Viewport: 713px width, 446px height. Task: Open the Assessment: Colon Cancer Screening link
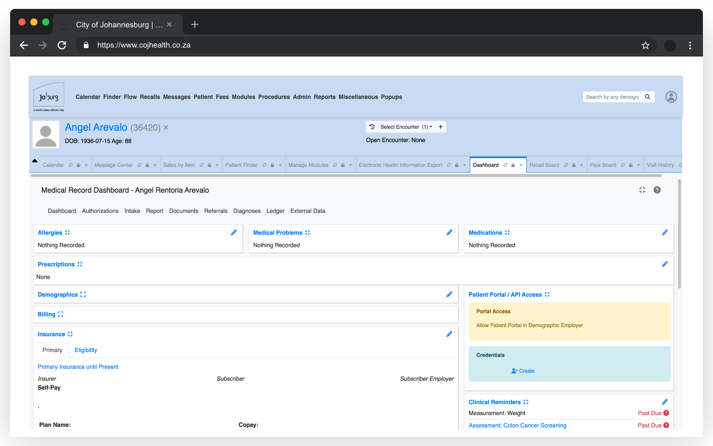[517, 425]
